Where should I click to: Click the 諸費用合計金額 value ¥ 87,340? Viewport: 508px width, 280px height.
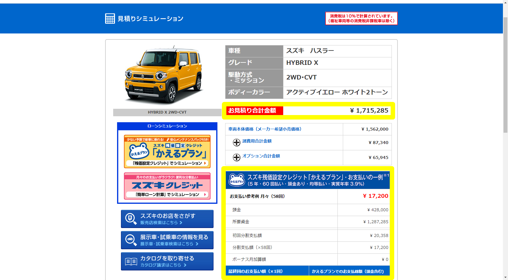tap(378, 143)
